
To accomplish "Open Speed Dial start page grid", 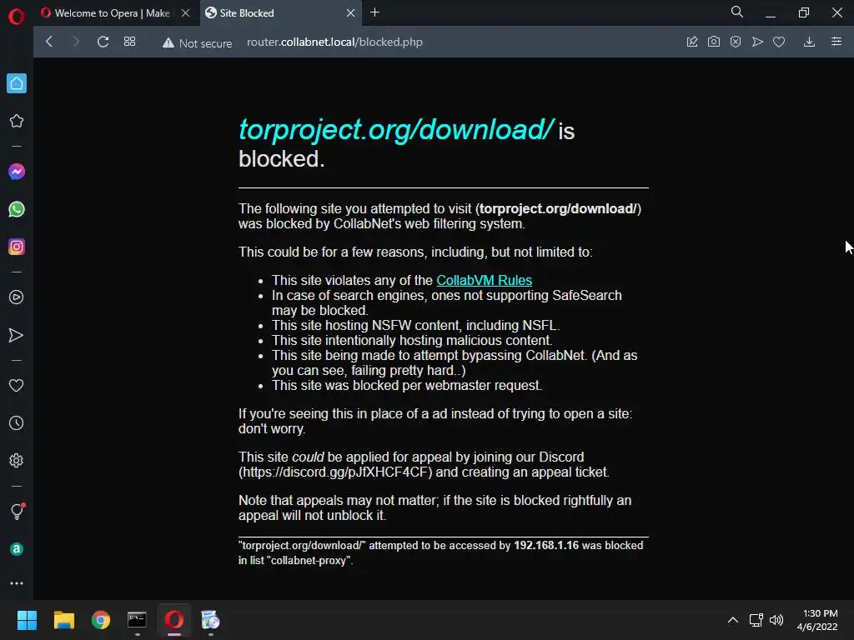I will point(129,42).
